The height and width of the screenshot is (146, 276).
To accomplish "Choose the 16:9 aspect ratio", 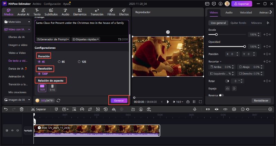I will click(x=42, y=88).
